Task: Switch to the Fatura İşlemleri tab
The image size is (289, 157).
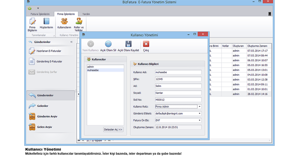Action: 40,14
